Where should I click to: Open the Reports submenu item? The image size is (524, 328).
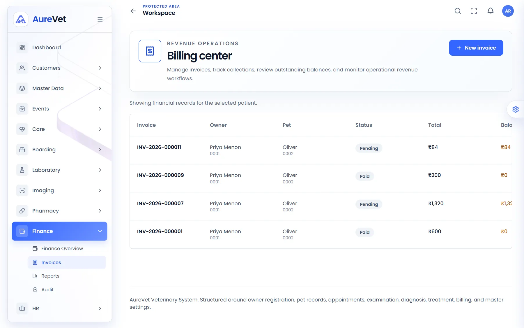67,276
